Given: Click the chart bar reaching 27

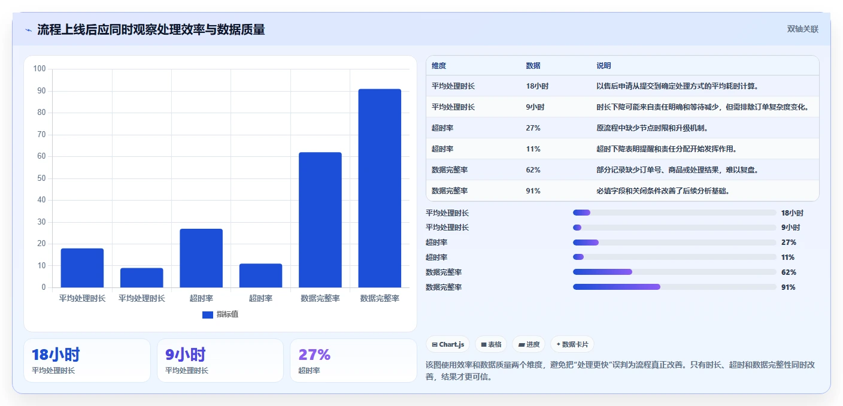Looking at the screenshot, I should 201,258.
